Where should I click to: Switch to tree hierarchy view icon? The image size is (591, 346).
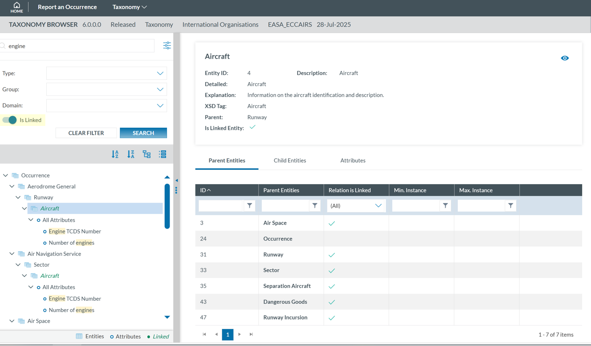pyautogui.click(x=147, y=154)
